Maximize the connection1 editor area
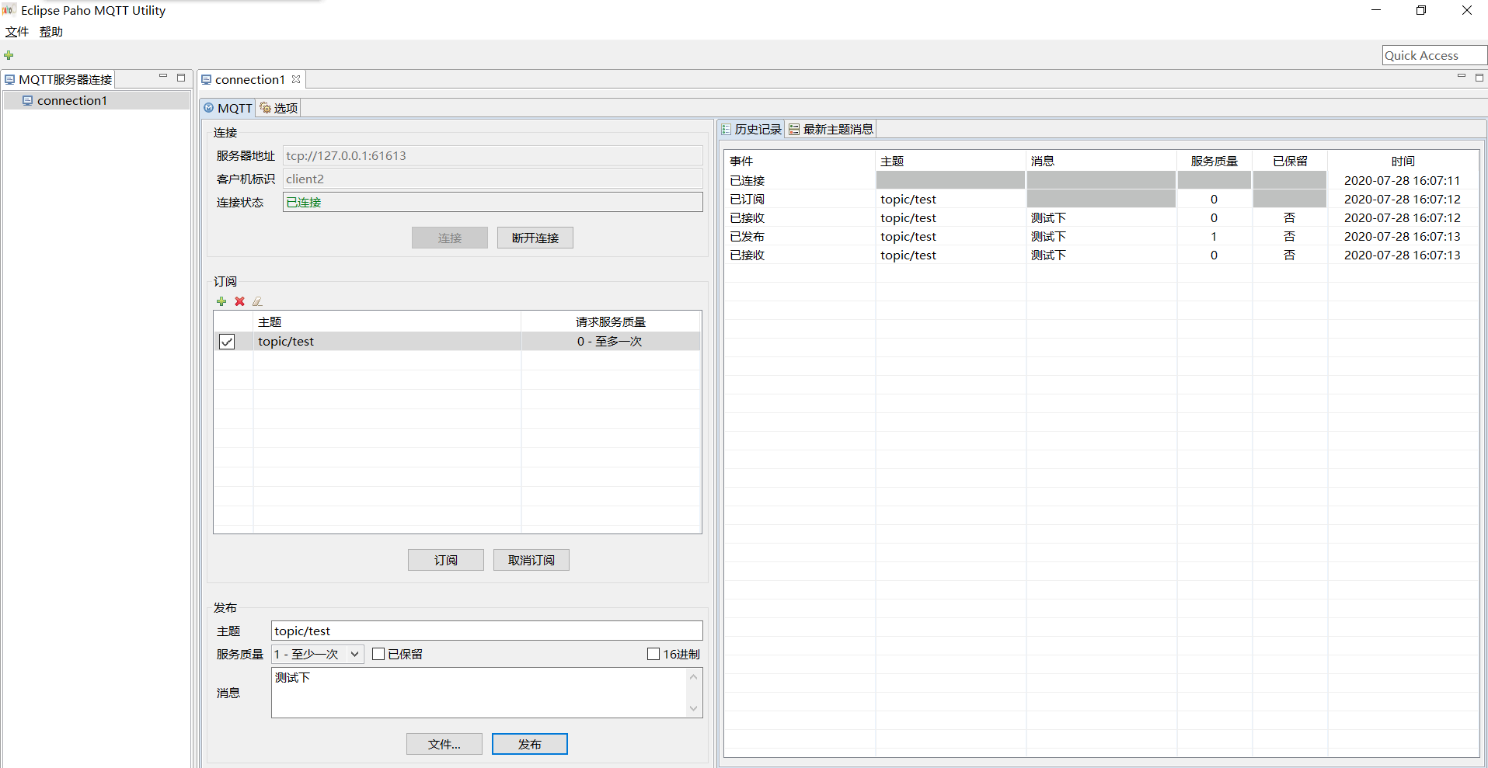 [1479, 78]
